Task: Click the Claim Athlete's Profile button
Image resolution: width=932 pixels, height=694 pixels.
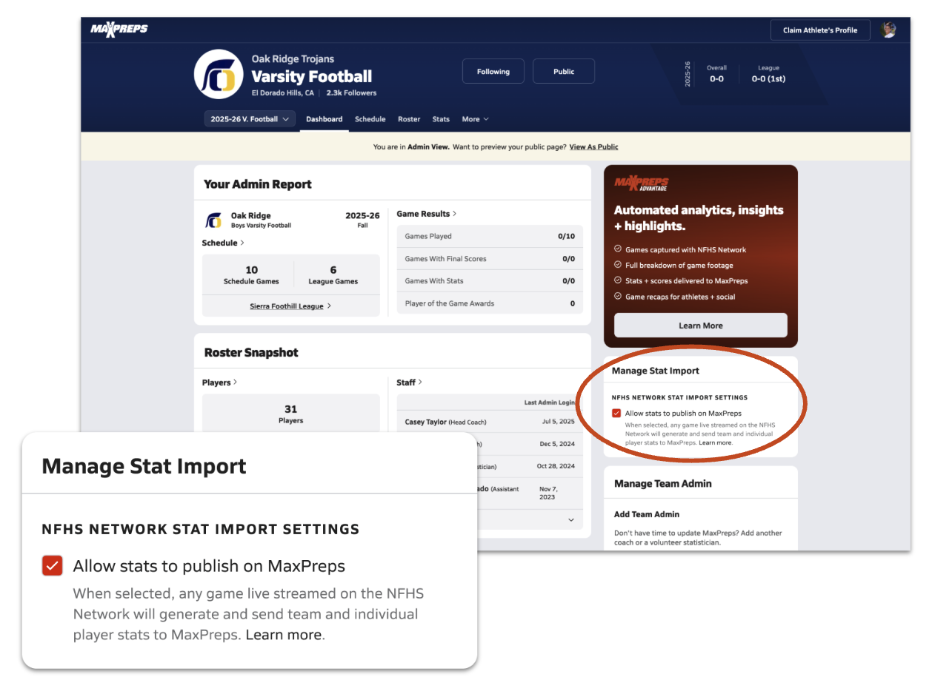Action: pos(819,30)
